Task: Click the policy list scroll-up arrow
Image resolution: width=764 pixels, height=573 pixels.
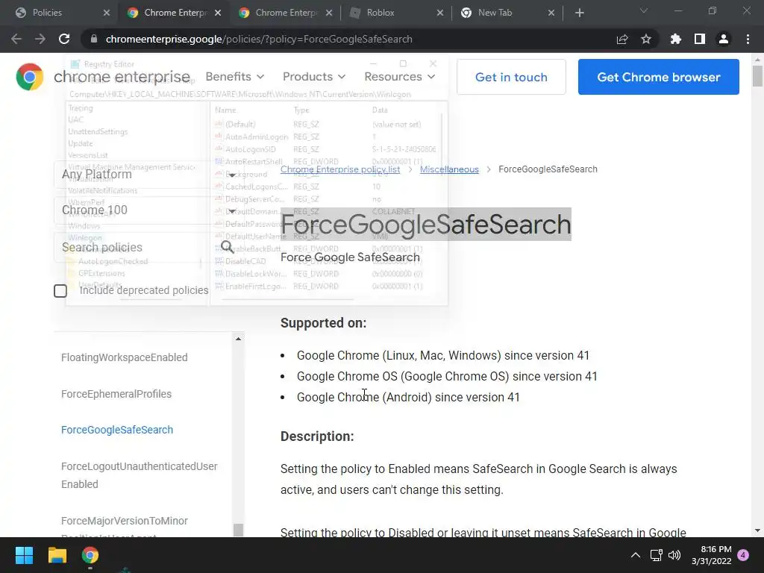Action: tap(238, 339)
